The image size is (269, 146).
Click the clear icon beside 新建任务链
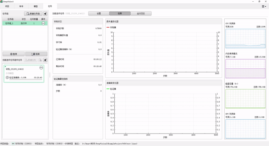[45, 13]
